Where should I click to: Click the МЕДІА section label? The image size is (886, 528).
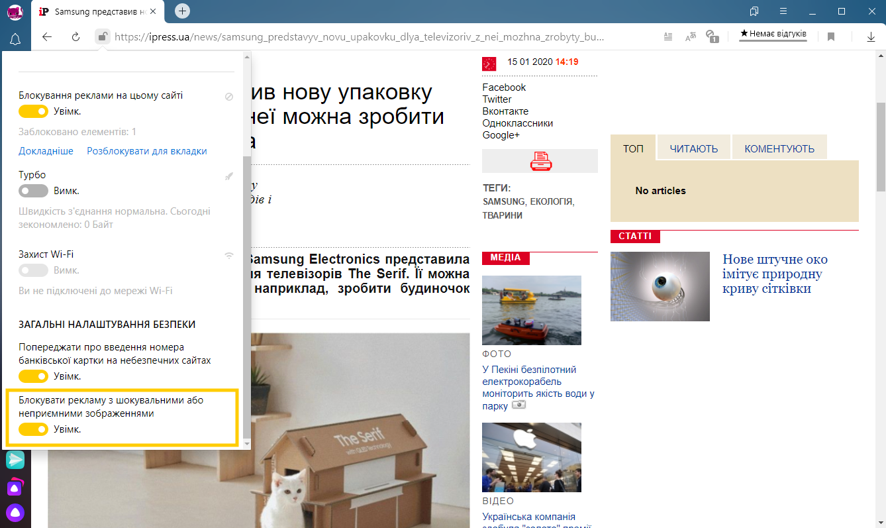pos(506,258)
